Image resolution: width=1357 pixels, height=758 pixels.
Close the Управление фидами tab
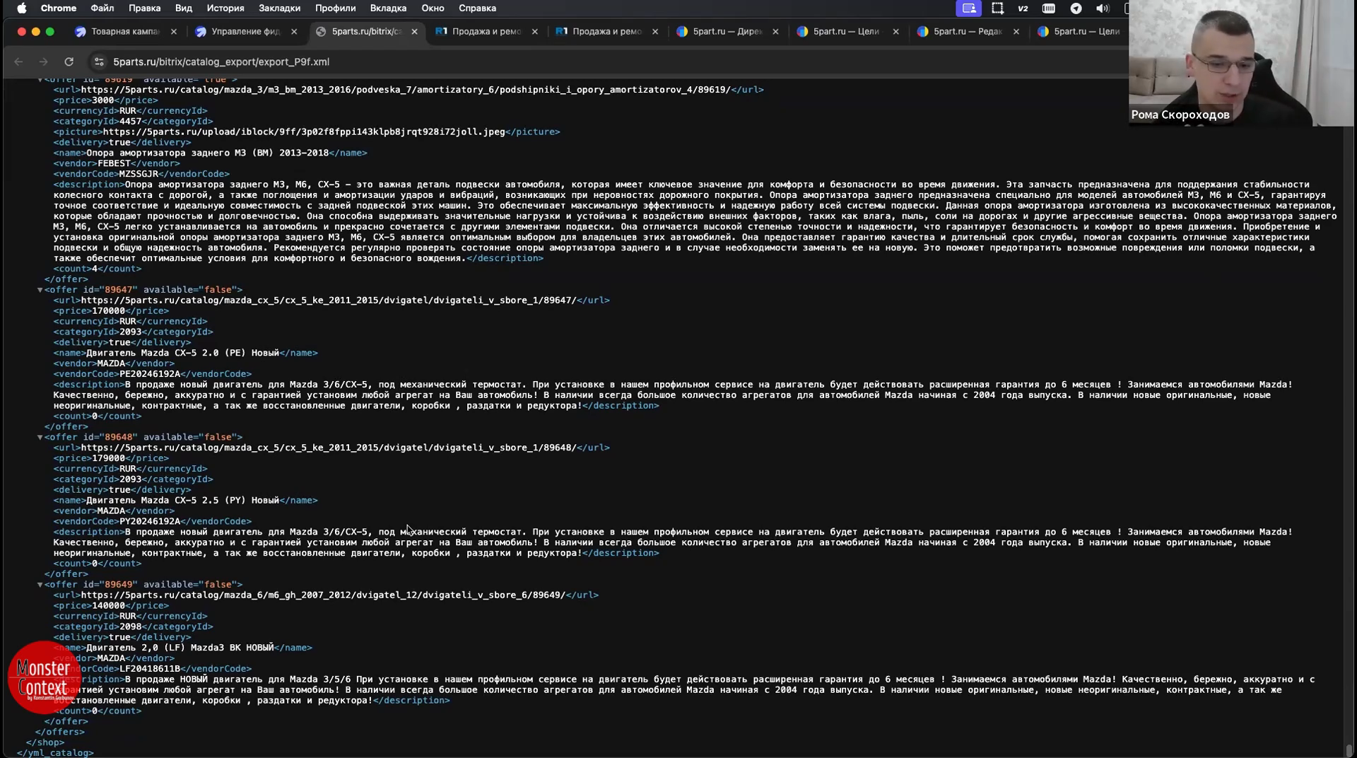click(294, 32)
